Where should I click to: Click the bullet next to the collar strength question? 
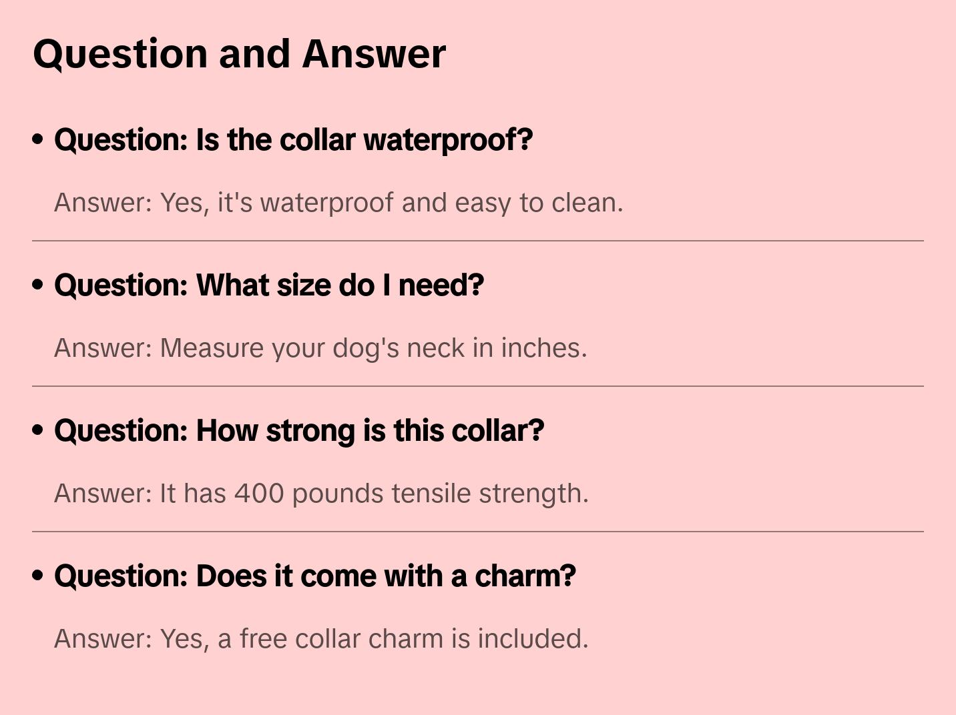pyautogui.click(x=38, y=431)
